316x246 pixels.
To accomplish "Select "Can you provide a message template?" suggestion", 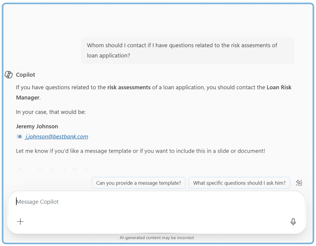I will point(139,183).
